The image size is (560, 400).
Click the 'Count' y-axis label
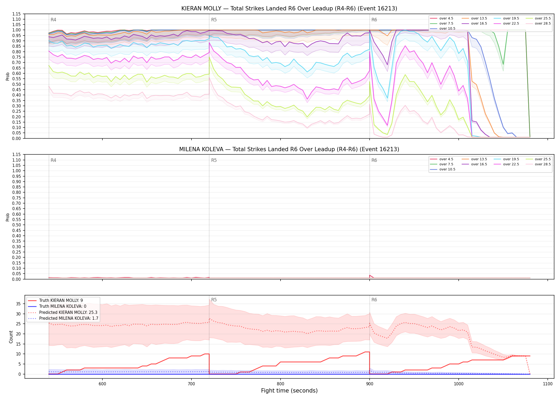click(11, 337)
